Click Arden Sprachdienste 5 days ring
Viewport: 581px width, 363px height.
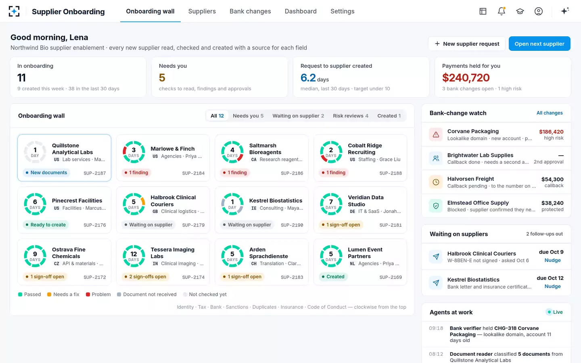click(232, 256)
